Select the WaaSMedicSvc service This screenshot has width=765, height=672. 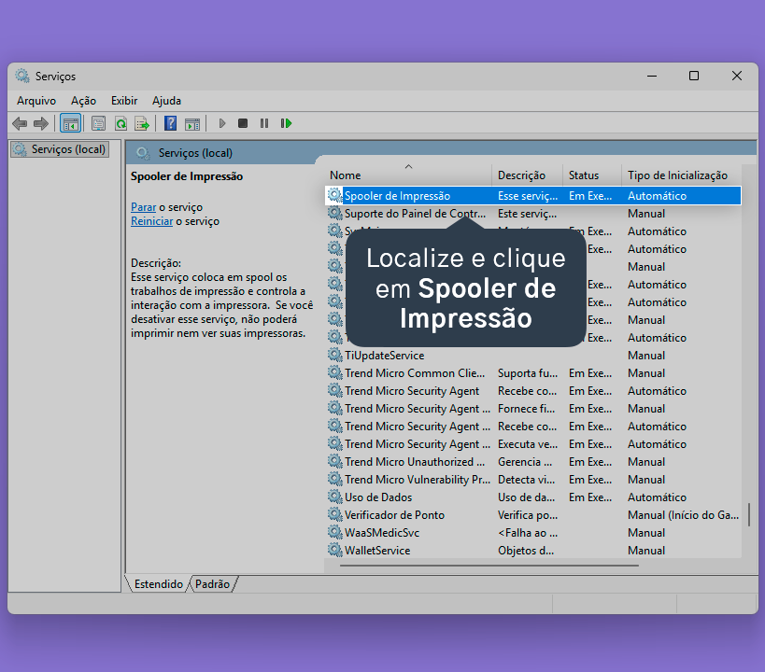(532, 533)
